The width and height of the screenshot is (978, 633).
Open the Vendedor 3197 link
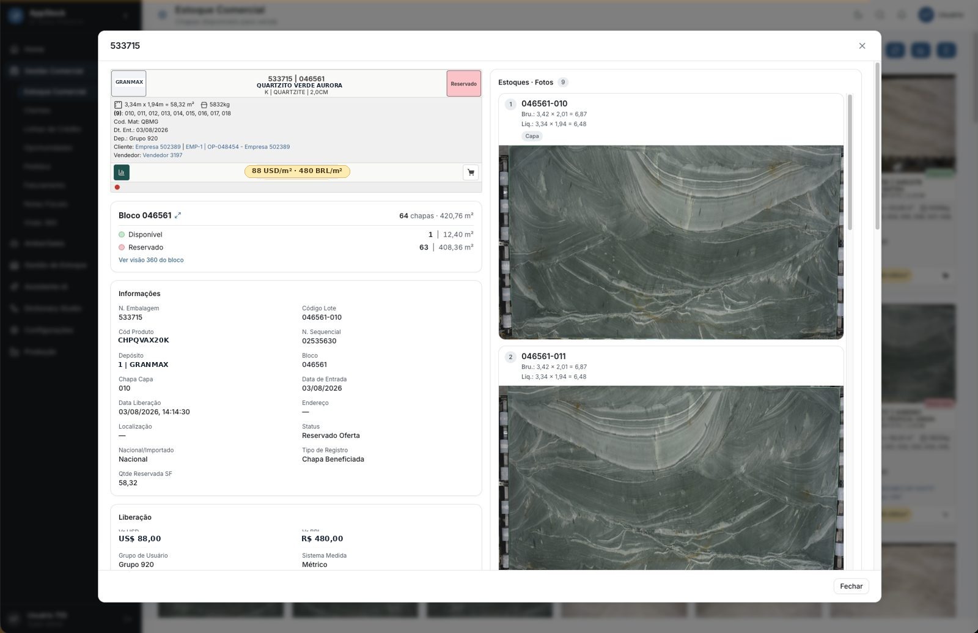coord(163,155)
